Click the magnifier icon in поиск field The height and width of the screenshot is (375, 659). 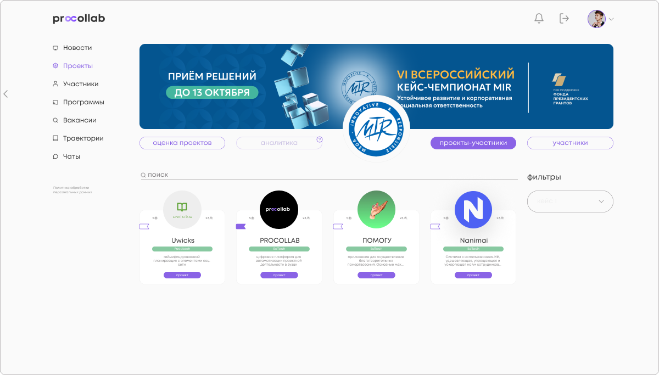[x=143, y=175]
